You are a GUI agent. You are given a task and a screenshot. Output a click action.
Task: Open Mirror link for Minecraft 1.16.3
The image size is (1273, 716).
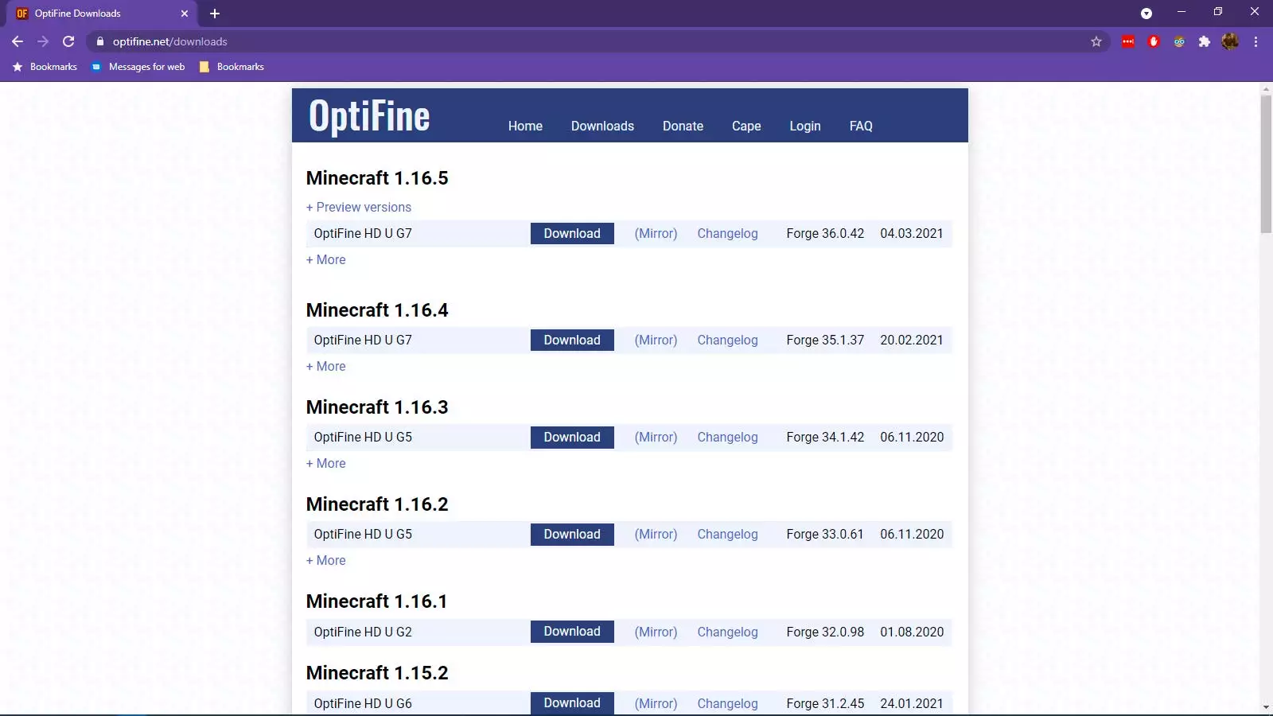click(656, 437)
